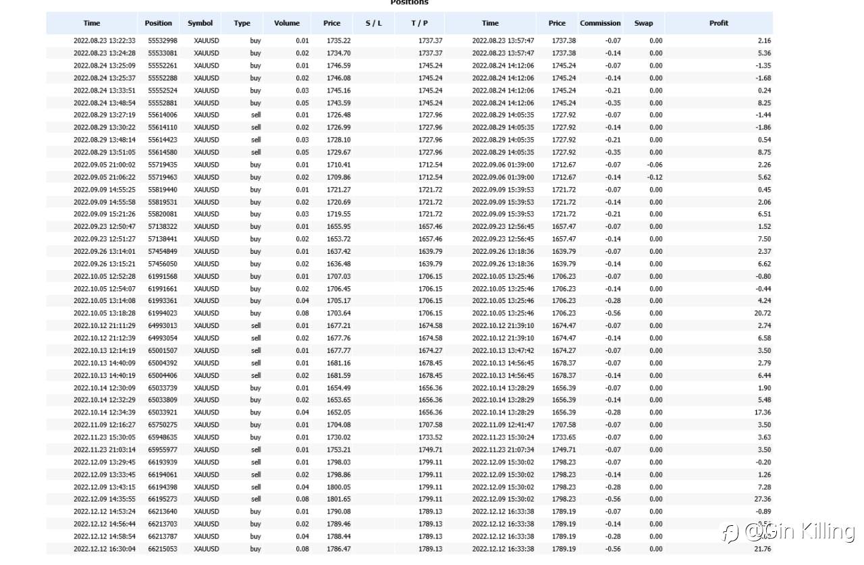Click the Commission column header
The width and height of the screenshot is (864, 565).
pos(600,23)
